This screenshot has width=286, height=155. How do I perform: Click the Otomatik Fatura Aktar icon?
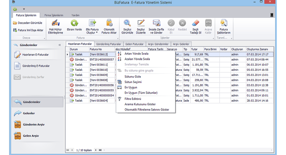(109, 23)
